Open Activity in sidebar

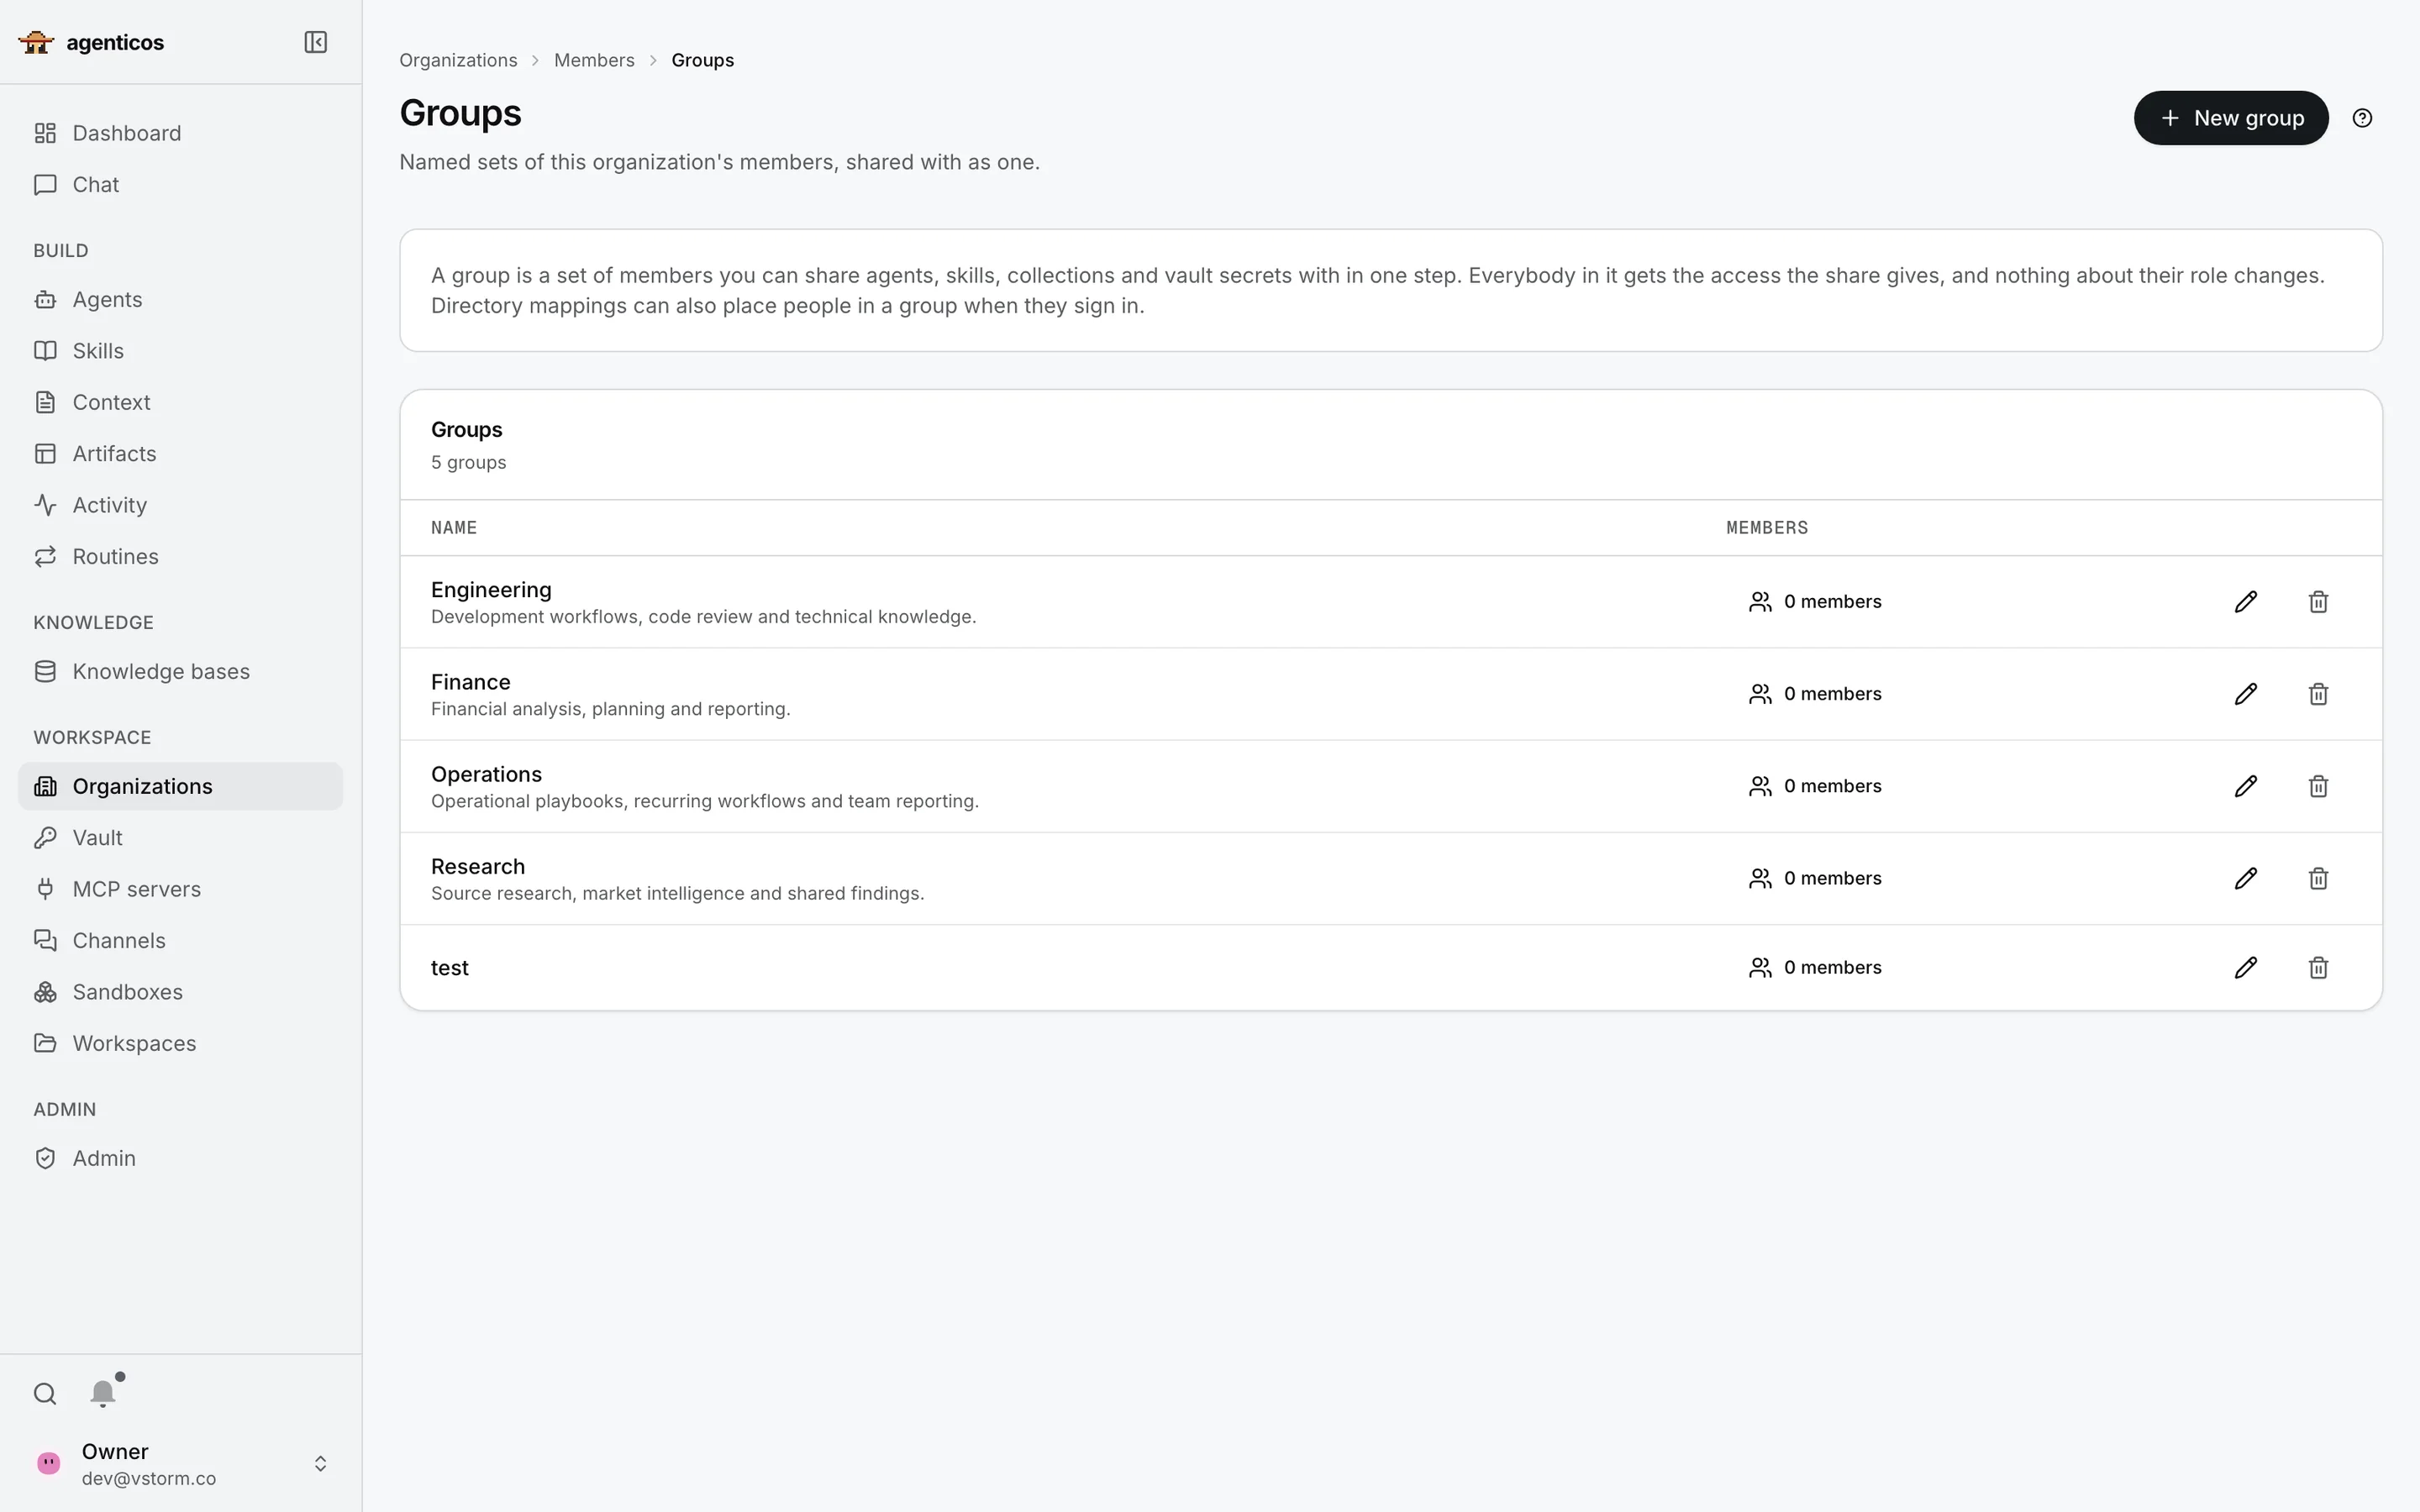[x=180, y=505]
